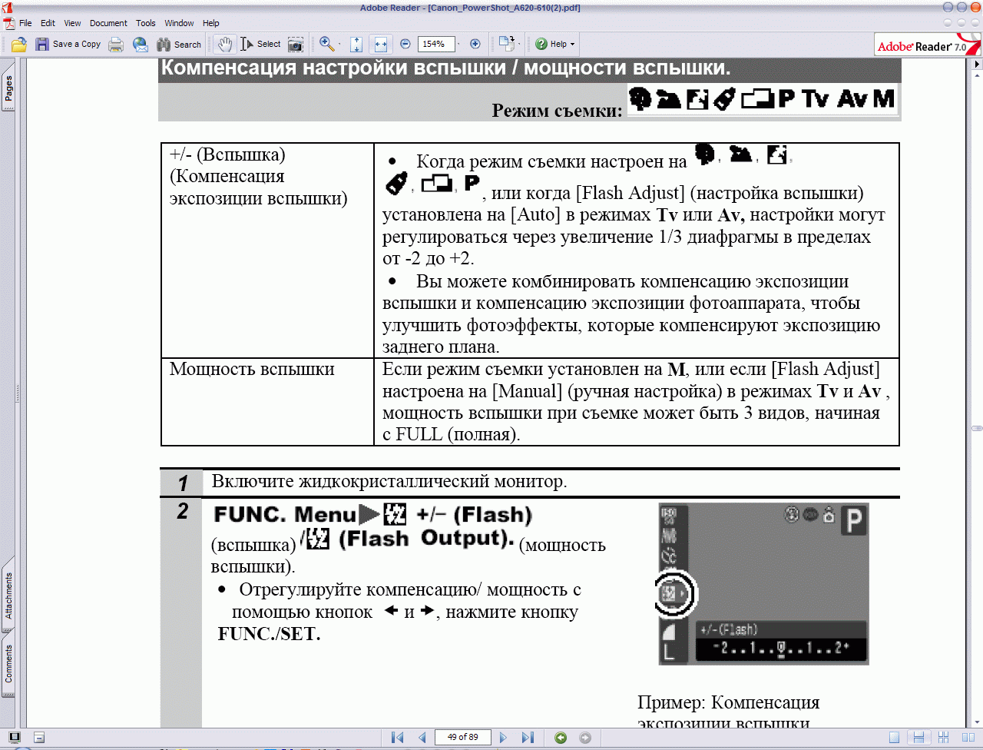
Task: Toggle continuous facing pages layout
Action: pyautogui.click(x=943, y=738)
